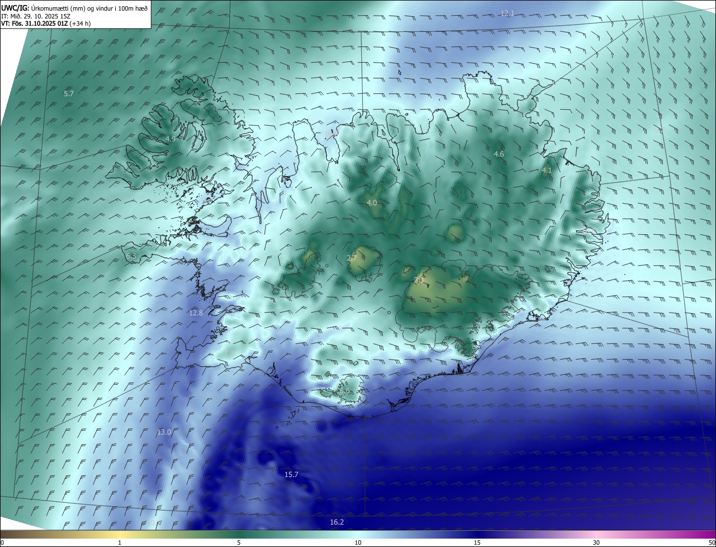Click the 4.0 value label

(x=371, y=202)
